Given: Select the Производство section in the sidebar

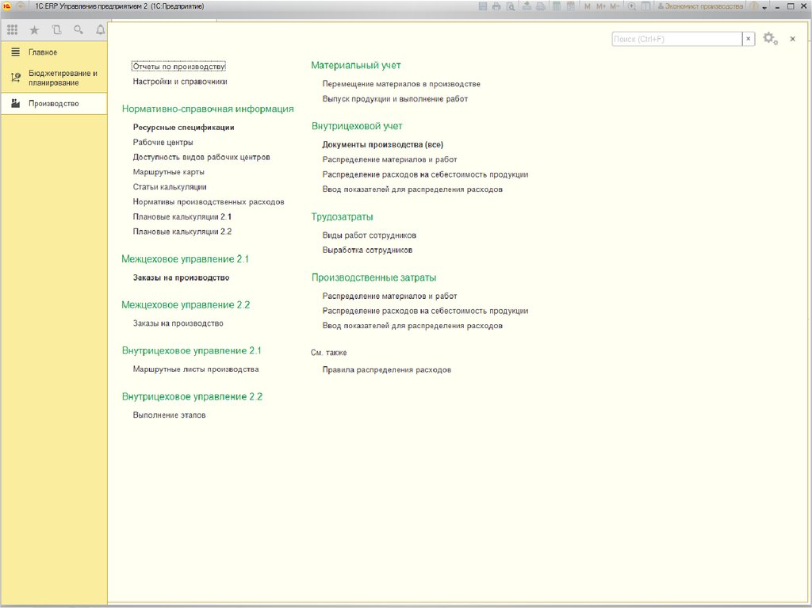Looking at the screenshot, I should coord(53,103).
